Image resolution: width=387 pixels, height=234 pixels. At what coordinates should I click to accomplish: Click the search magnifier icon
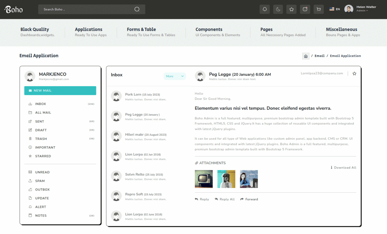(x=137, y=9)
